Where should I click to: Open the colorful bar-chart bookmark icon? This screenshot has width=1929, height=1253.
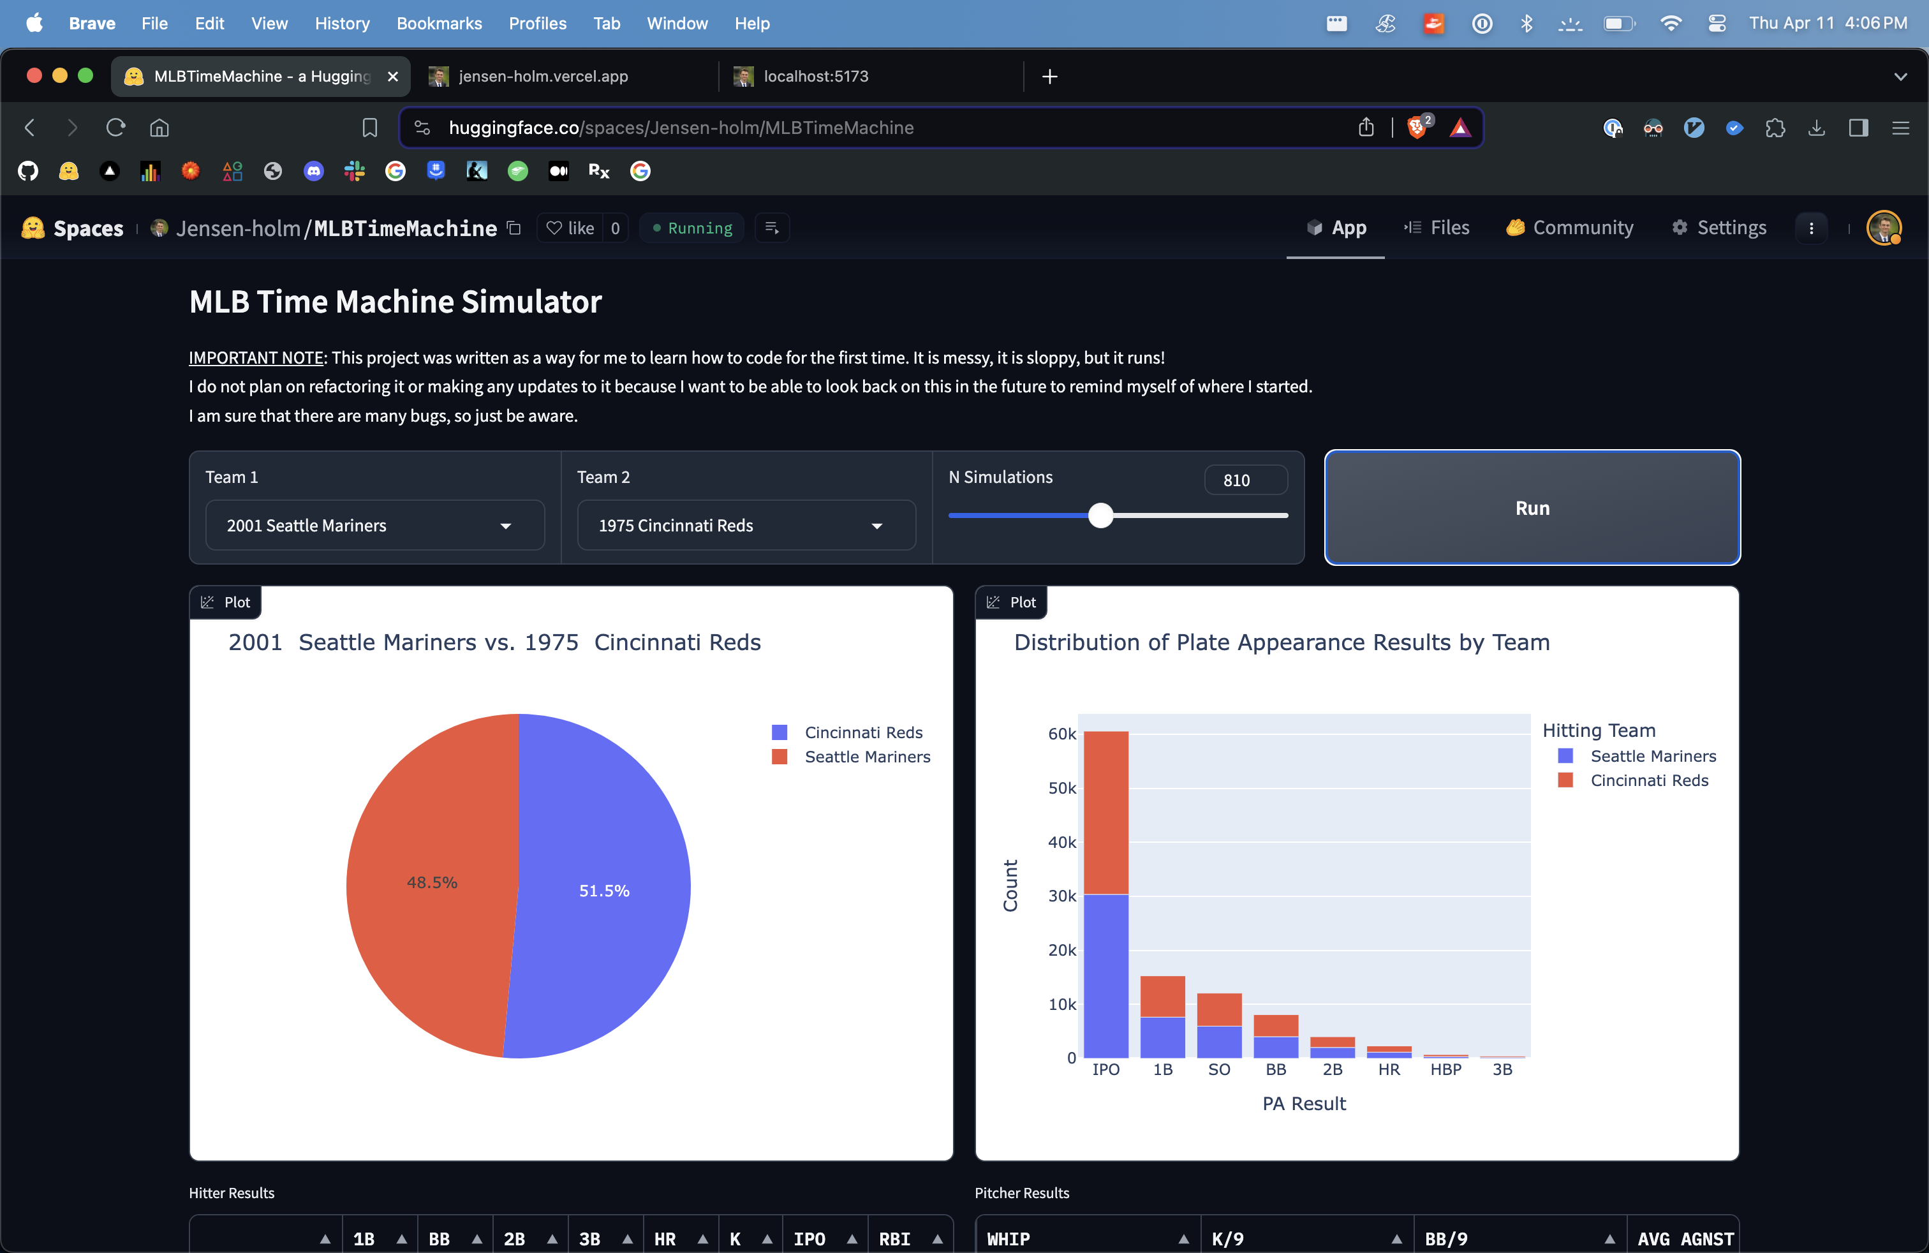pos(150,171)
